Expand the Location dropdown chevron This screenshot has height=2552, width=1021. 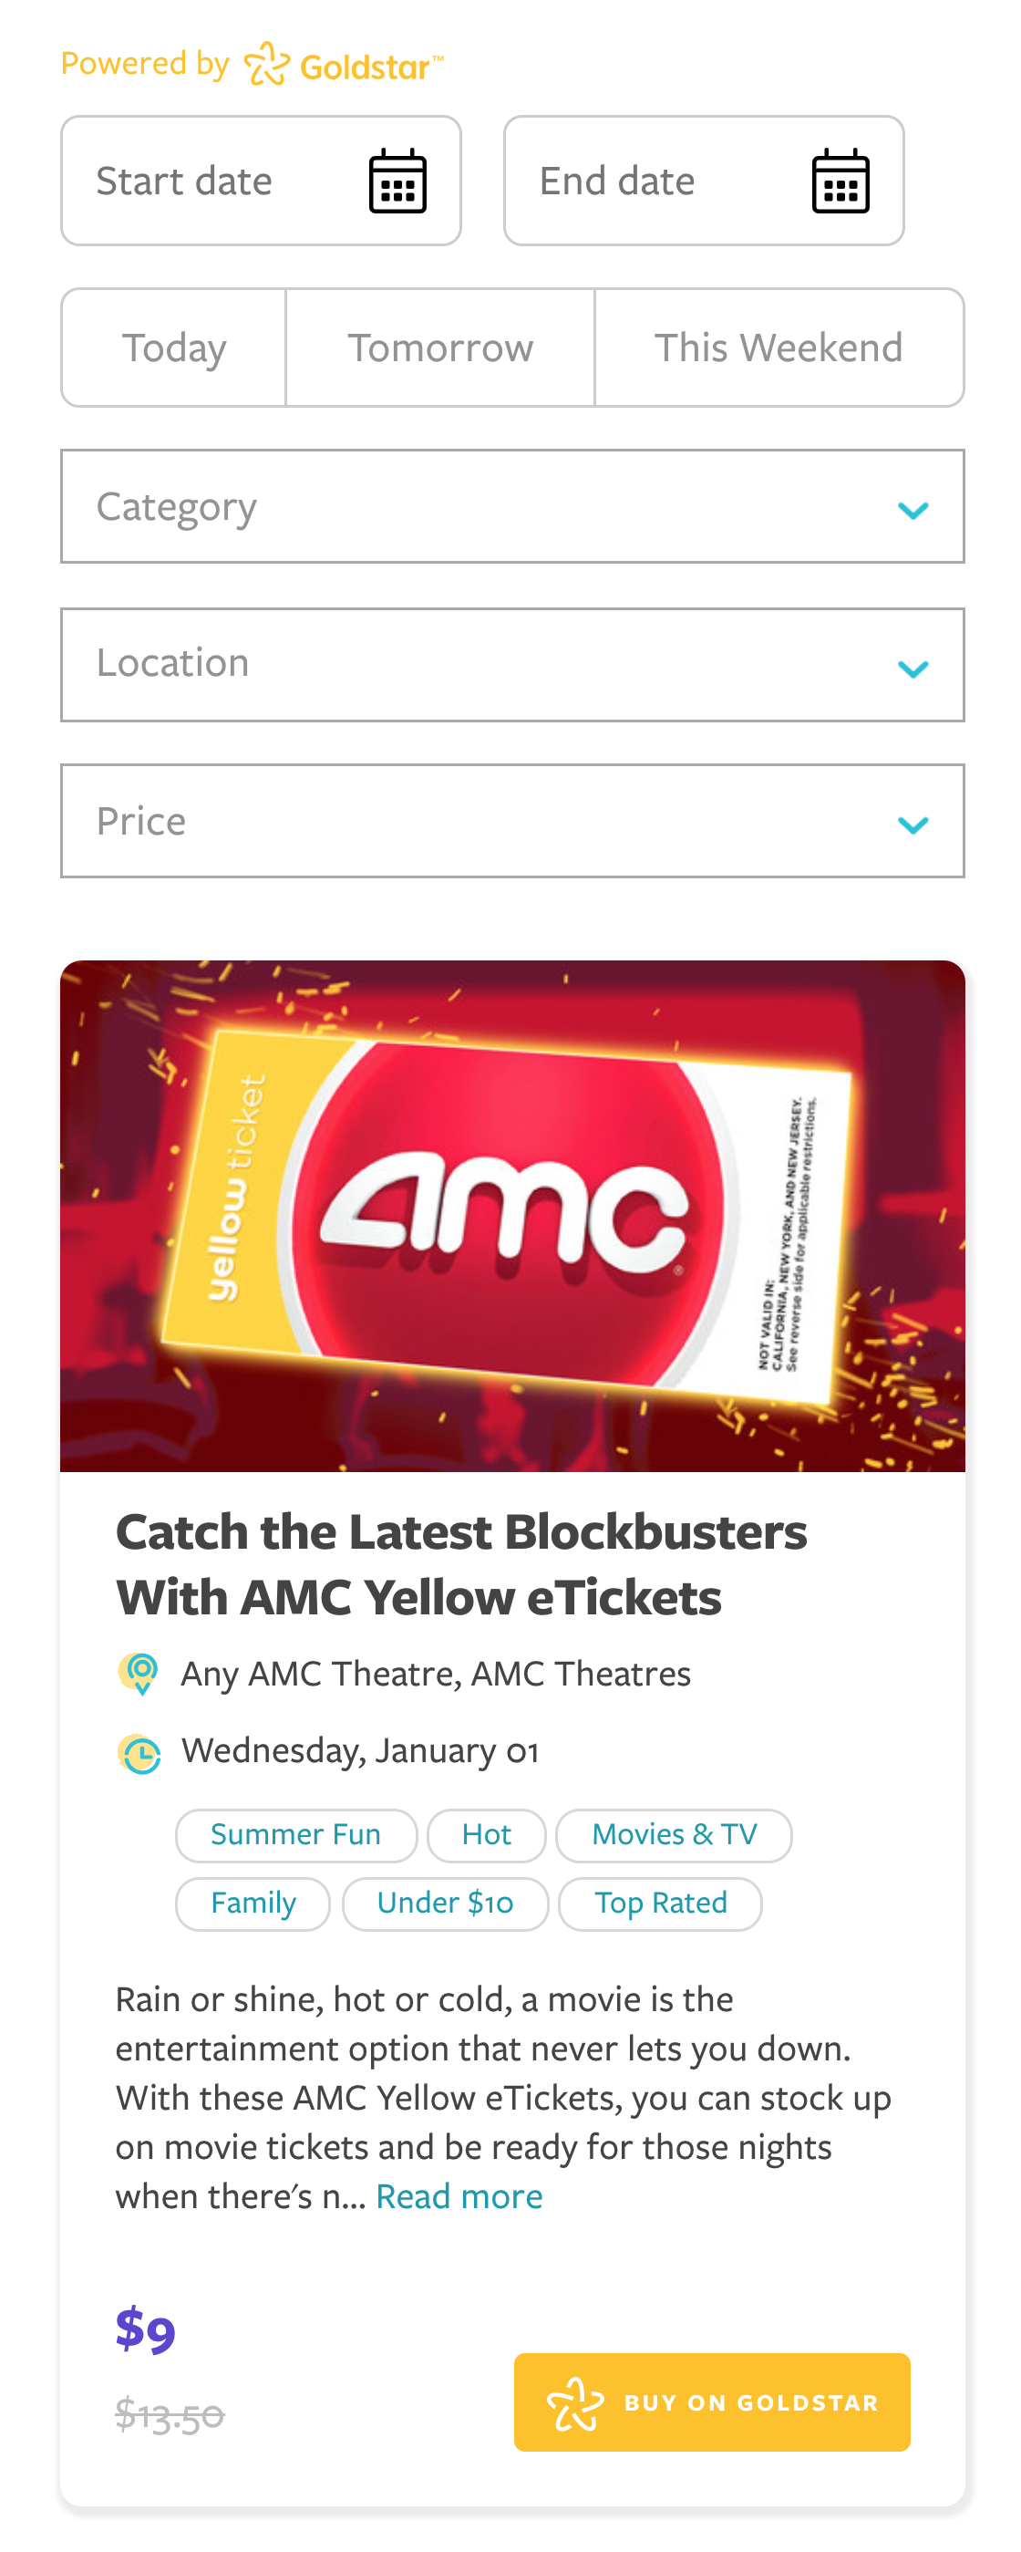911,669
